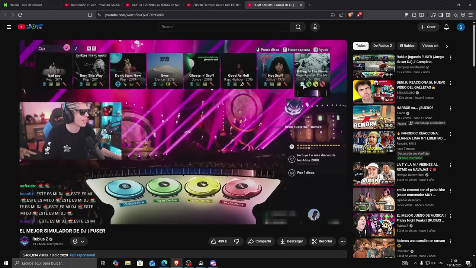Click the hicimos una canción en stream title

point(421,243)
